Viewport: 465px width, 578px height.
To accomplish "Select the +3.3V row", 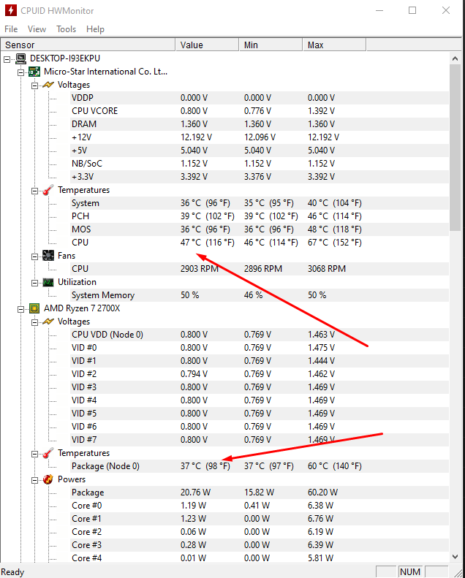I will click(260, 177).
